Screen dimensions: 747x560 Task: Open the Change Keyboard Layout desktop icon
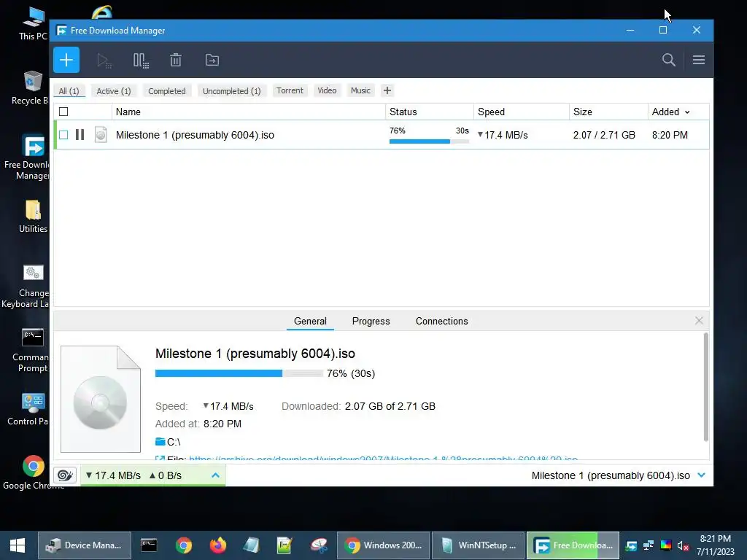click(26, 287)
